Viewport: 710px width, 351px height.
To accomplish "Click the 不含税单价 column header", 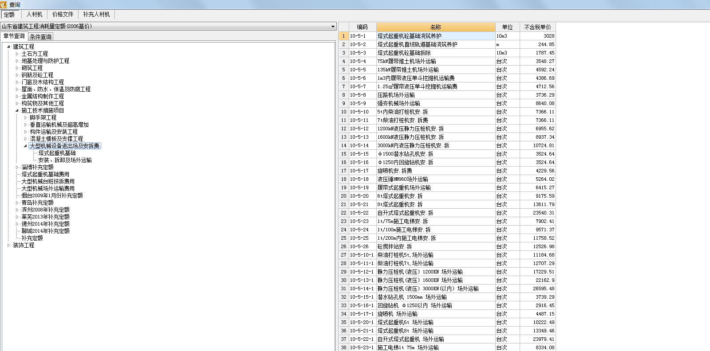I will (x=537, y=27).
